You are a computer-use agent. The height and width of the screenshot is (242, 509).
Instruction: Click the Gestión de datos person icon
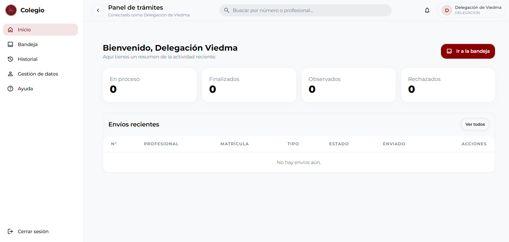(10, 74)
